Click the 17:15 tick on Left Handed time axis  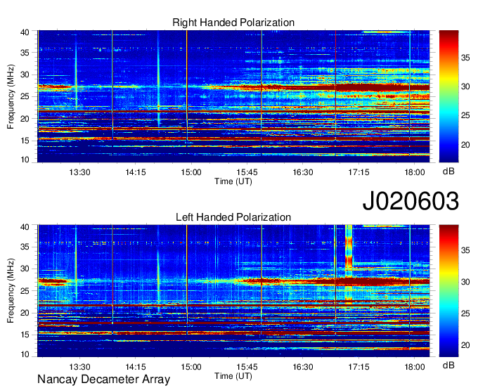(x=358, y=367)
